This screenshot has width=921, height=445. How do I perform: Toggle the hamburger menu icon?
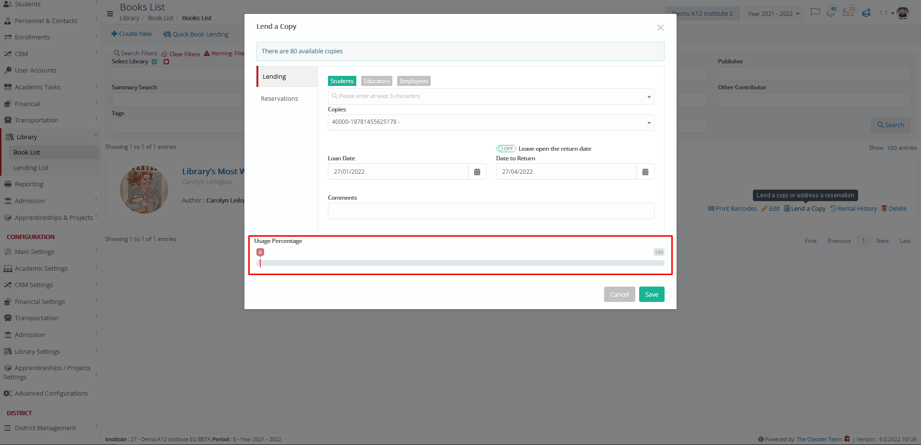(110, 13)
